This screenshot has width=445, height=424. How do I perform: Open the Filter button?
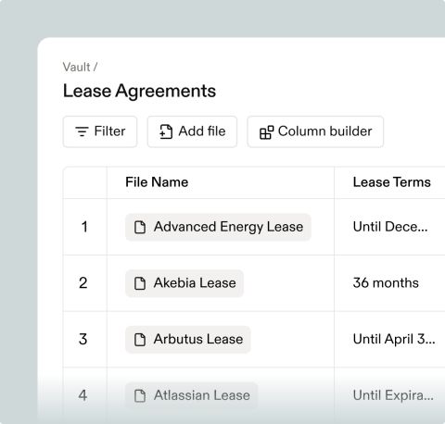100,131
